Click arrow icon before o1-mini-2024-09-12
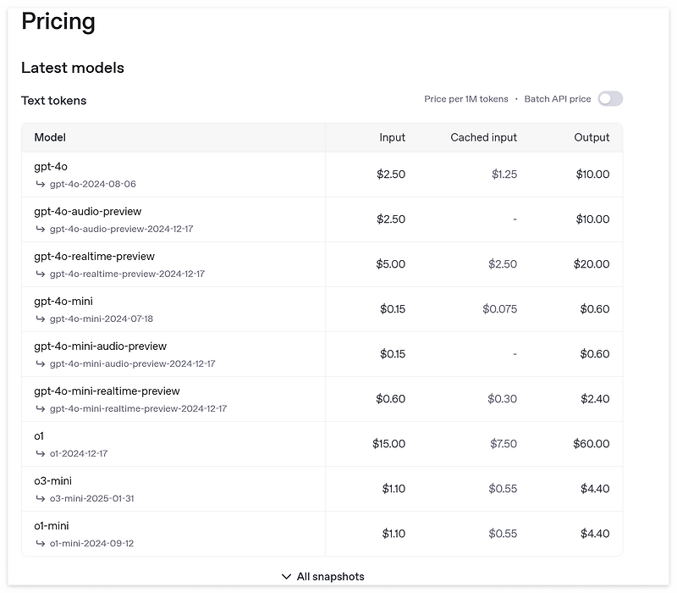Image resolution: width=677 pixels, height=593 pixels. 40,544
